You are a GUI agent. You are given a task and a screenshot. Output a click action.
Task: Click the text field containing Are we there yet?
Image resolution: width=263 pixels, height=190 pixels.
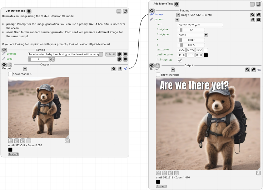point(200,25)
